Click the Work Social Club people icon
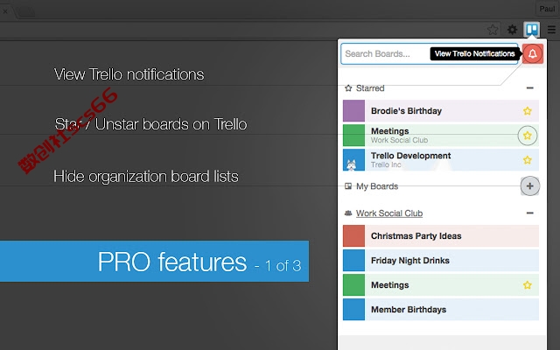The image size is (560, 350). click(x=348, y=213)
